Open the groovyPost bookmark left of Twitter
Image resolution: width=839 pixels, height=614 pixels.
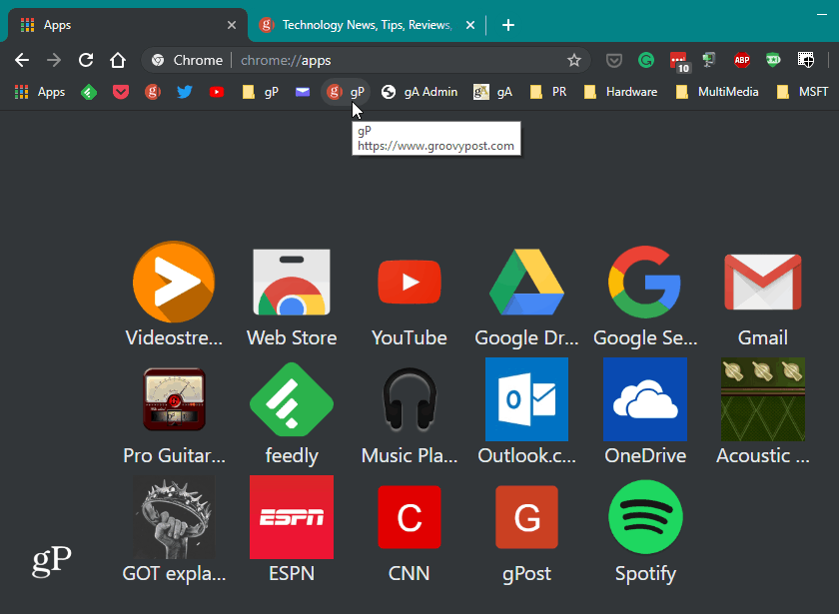click(153, 92)
